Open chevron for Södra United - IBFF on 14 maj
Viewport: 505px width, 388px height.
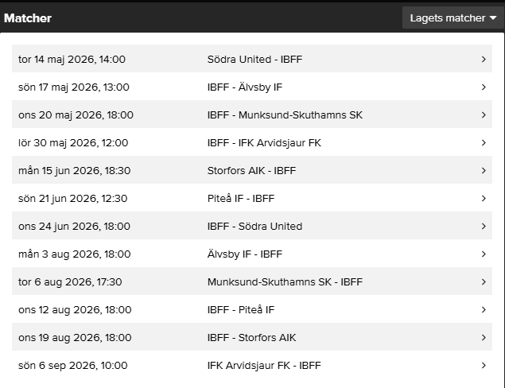pyautogui.click(x=484, y=60)
